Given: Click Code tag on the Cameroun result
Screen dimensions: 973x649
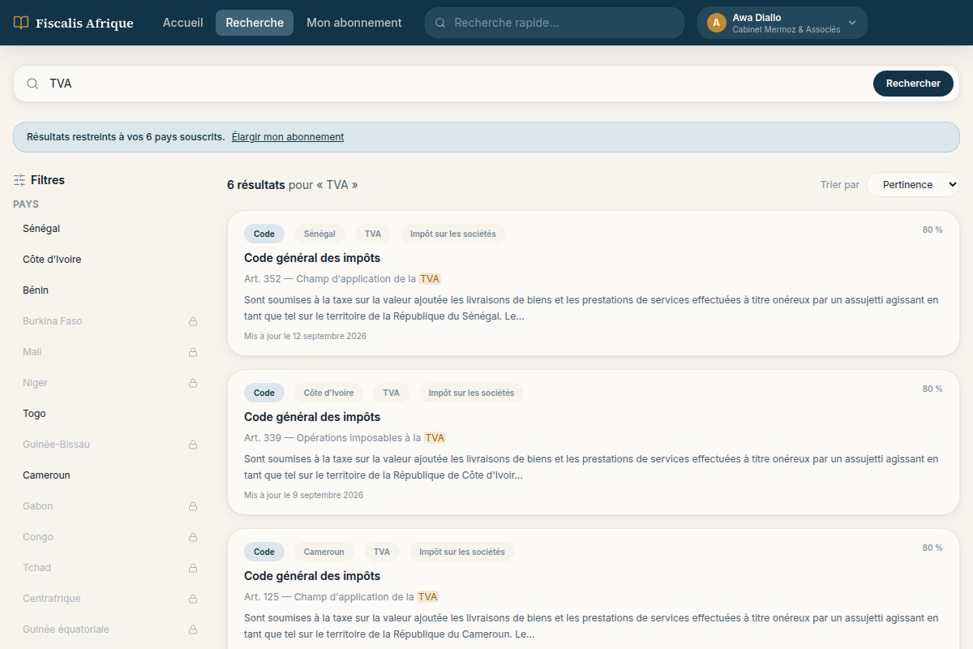Looking at the screenshot, I should pos(264,552).
